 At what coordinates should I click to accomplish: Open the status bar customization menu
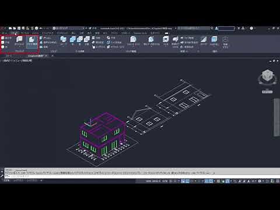[x=277, y=181]
